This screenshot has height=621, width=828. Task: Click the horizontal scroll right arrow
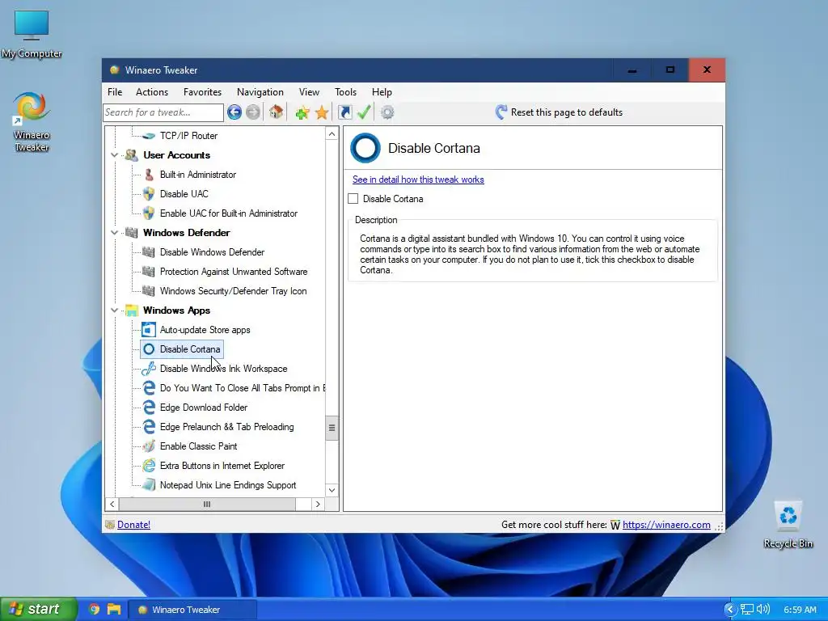point(318,505)
